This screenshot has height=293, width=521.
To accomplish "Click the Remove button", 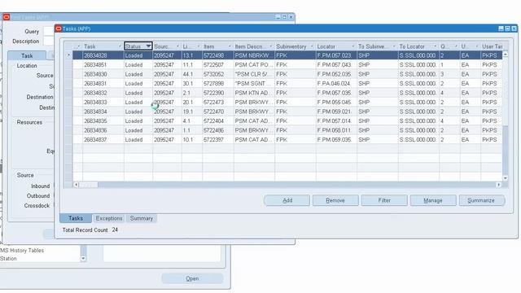I will click(335, 200).
